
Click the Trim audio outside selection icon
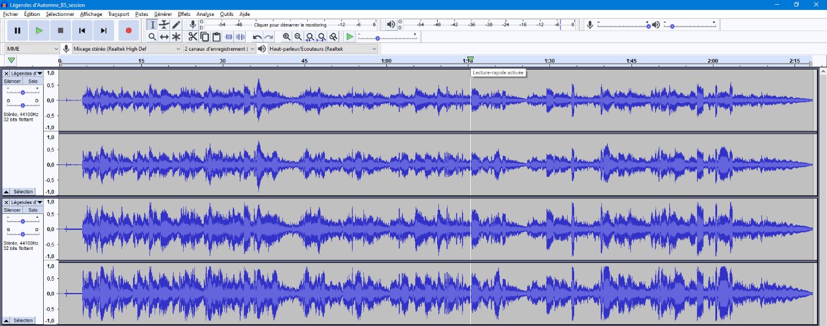228,37
